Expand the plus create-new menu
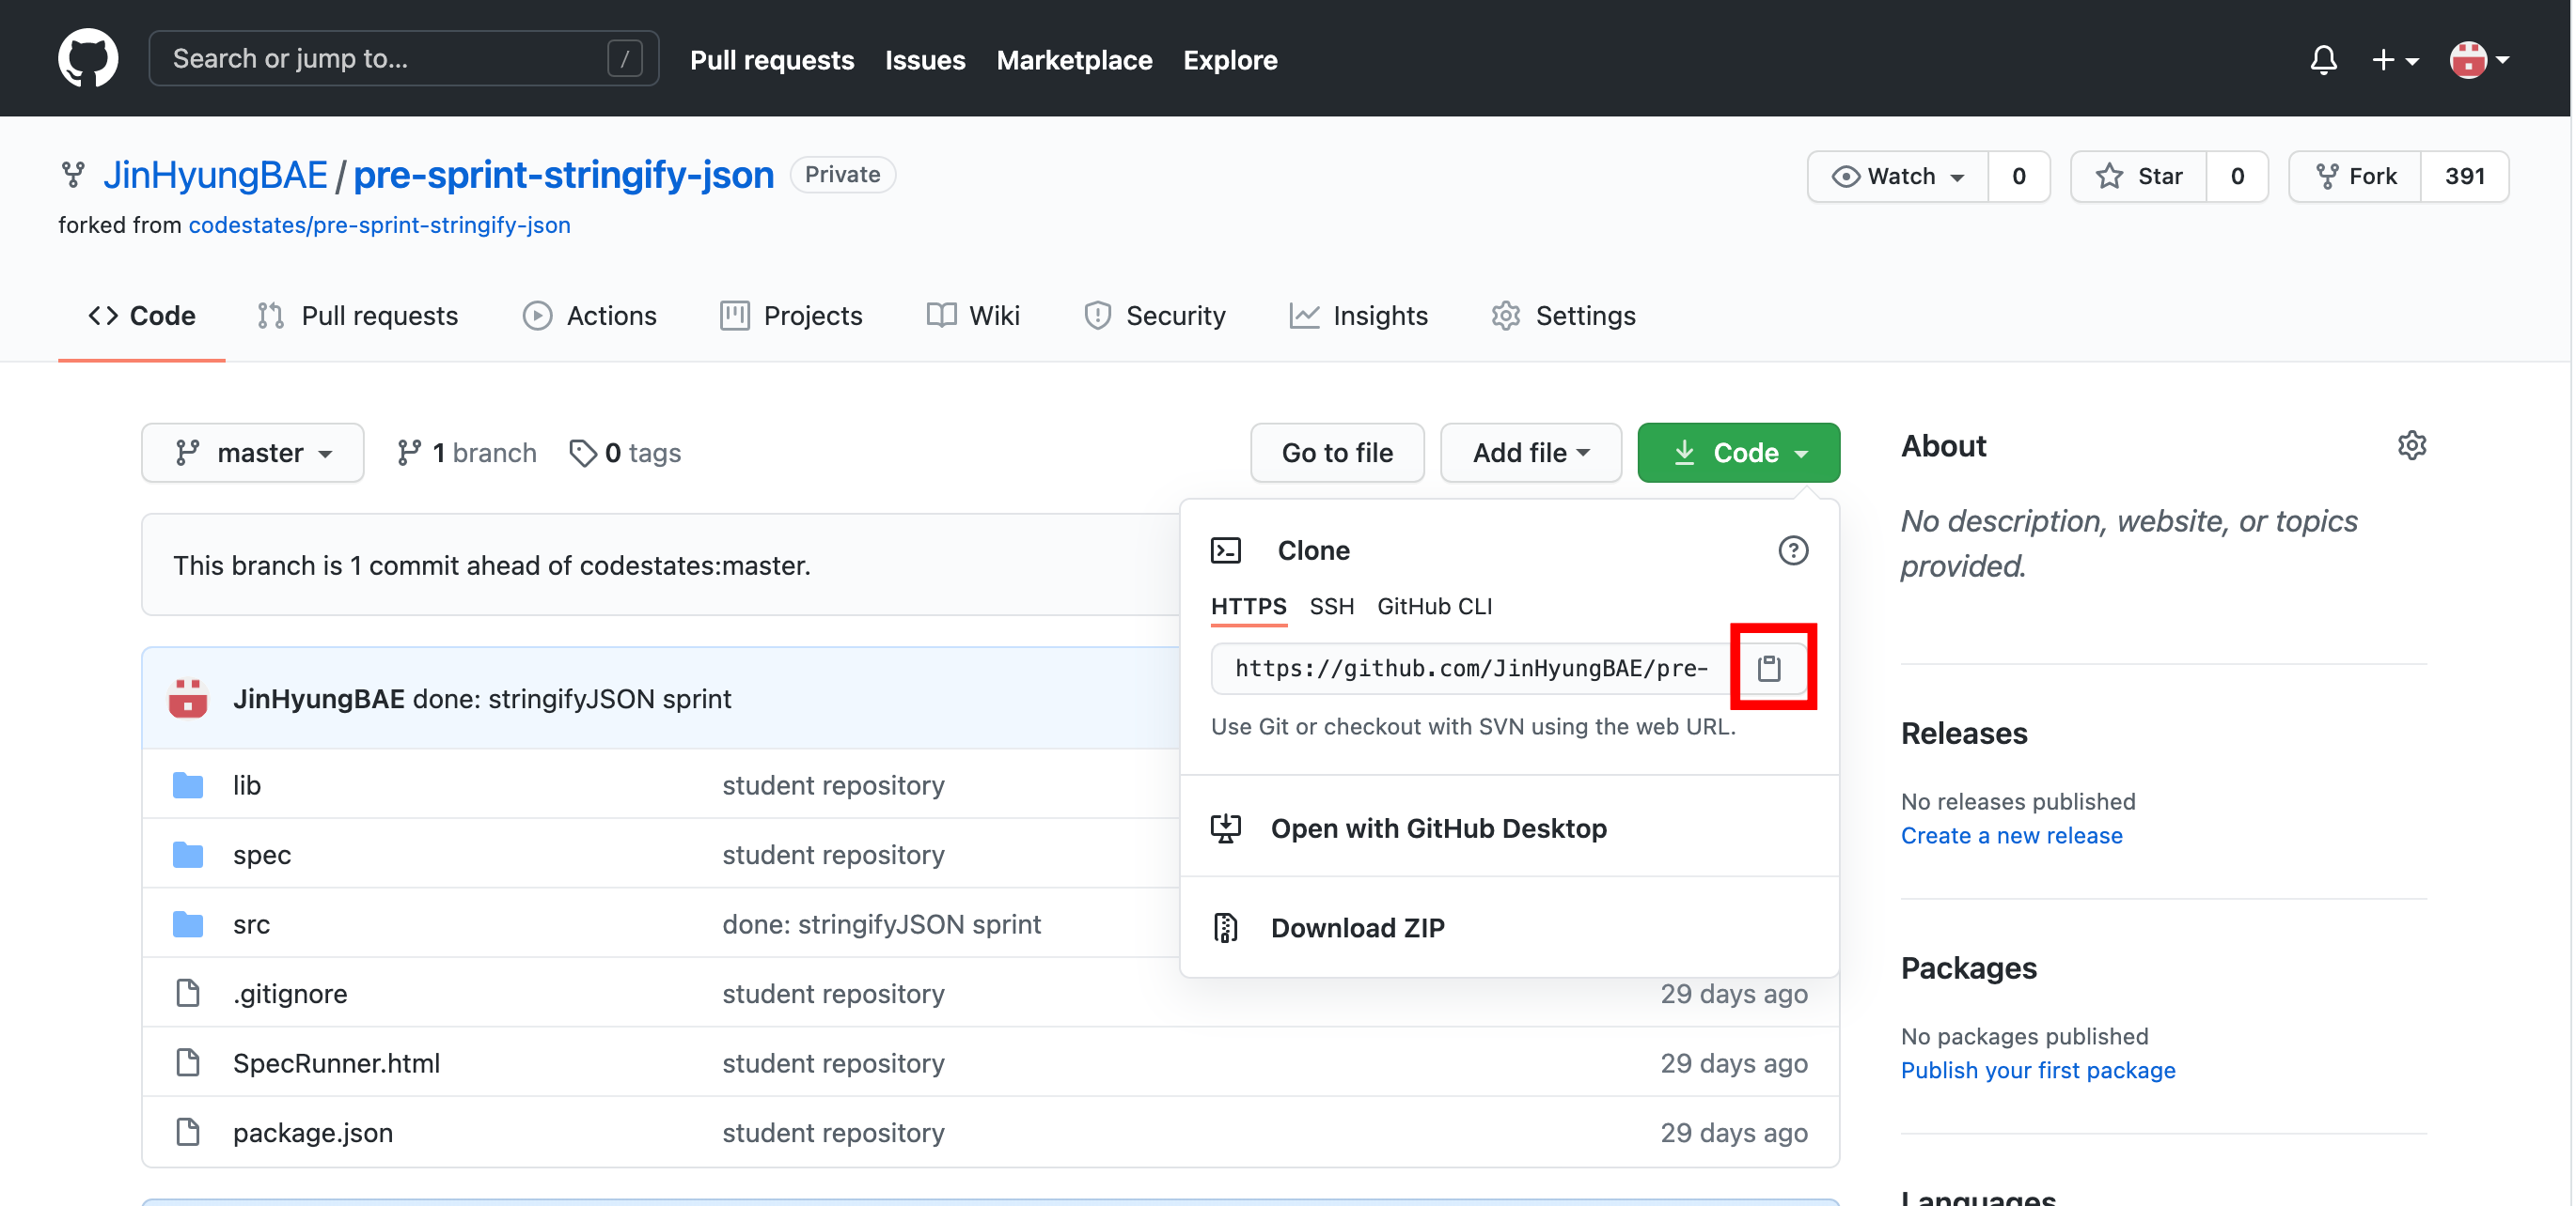The width and height of the screenshot is (2576, 1206). (x=2394, y=60)
